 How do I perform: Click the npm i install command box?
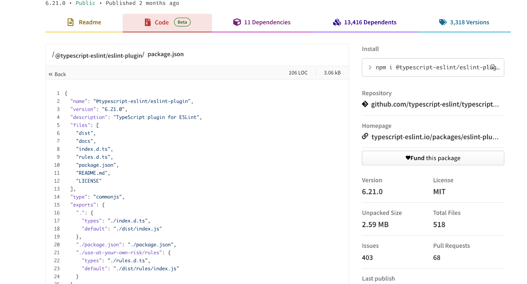tap(433, 67)
